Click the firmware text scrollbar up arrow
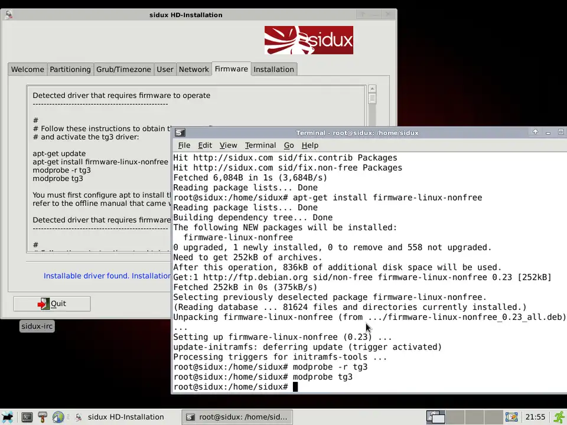 tap(372, 89)
